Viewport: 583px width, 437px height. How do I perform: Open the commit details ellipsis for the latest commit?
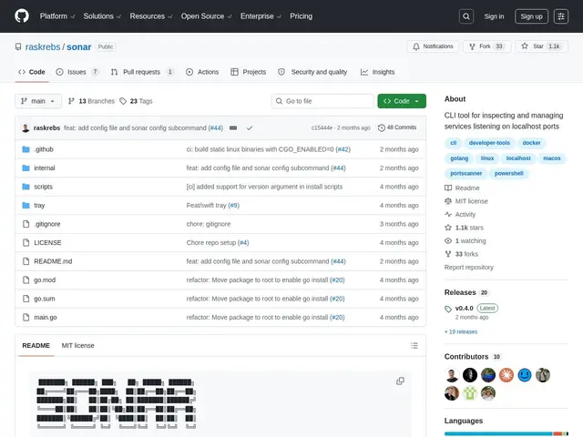coord(233,127)
